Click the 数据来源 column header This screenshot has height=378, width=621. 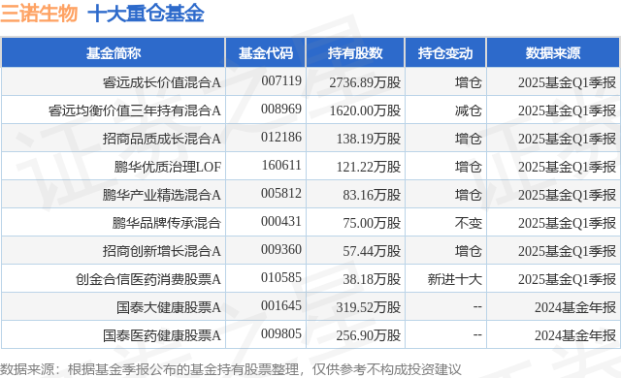pyautogui.click(x=553, y=53)
